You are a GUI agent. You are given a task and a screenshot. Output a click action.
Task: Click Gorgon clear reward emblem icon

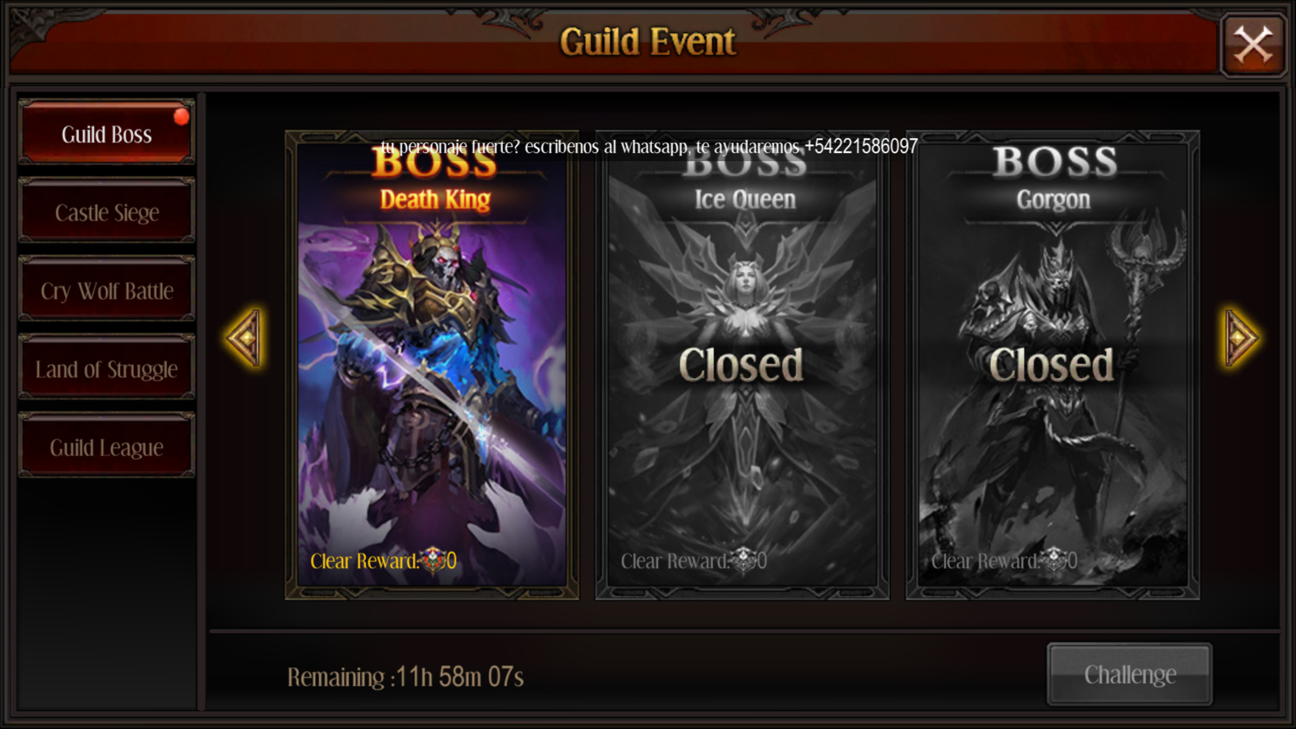1055,560
